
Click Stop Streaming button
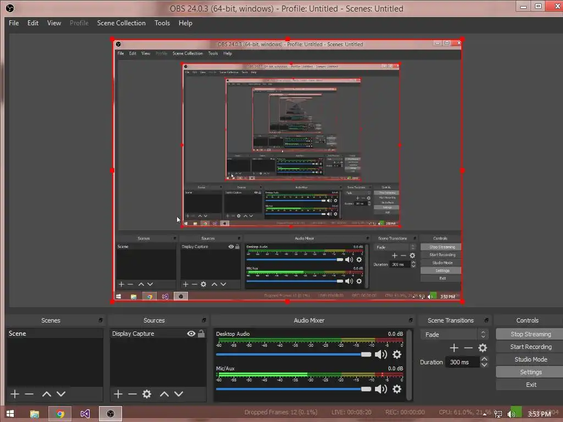tap(529, 334)
